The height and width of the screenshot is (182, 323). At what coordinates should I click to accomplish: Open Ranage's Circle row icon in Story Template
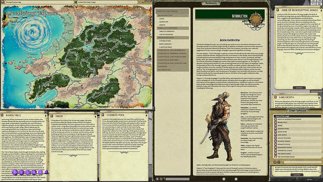tap(276, 144)
